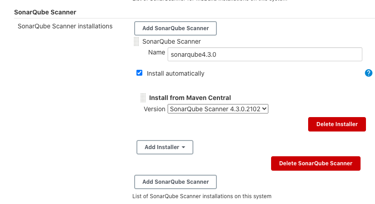Click the red Delete SonarQube Scanner button

point(316,163)
